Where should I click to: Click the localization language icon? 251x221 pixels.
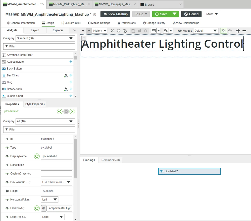click(x=166, y=31)
